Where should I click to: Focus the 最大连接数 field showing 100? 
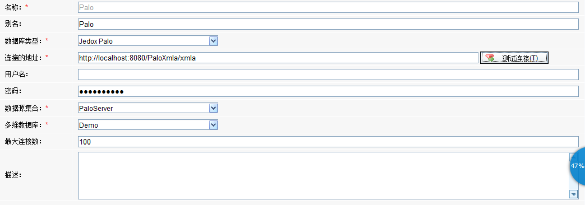click(328, 142)
